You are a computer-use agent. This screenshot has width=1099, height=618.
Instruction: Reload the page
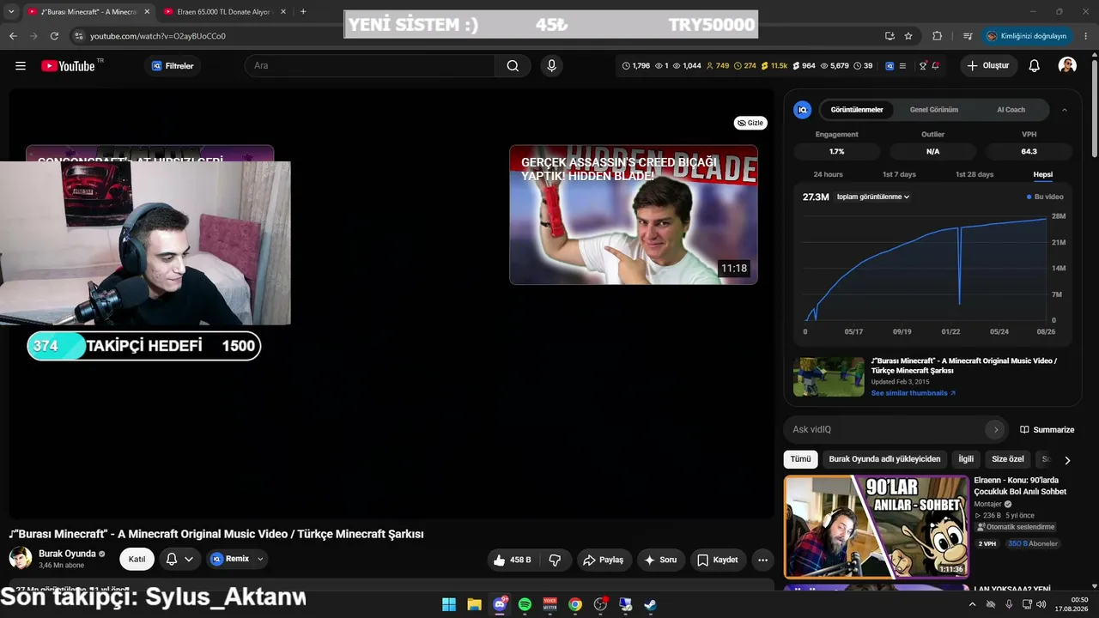pos(54,36)
